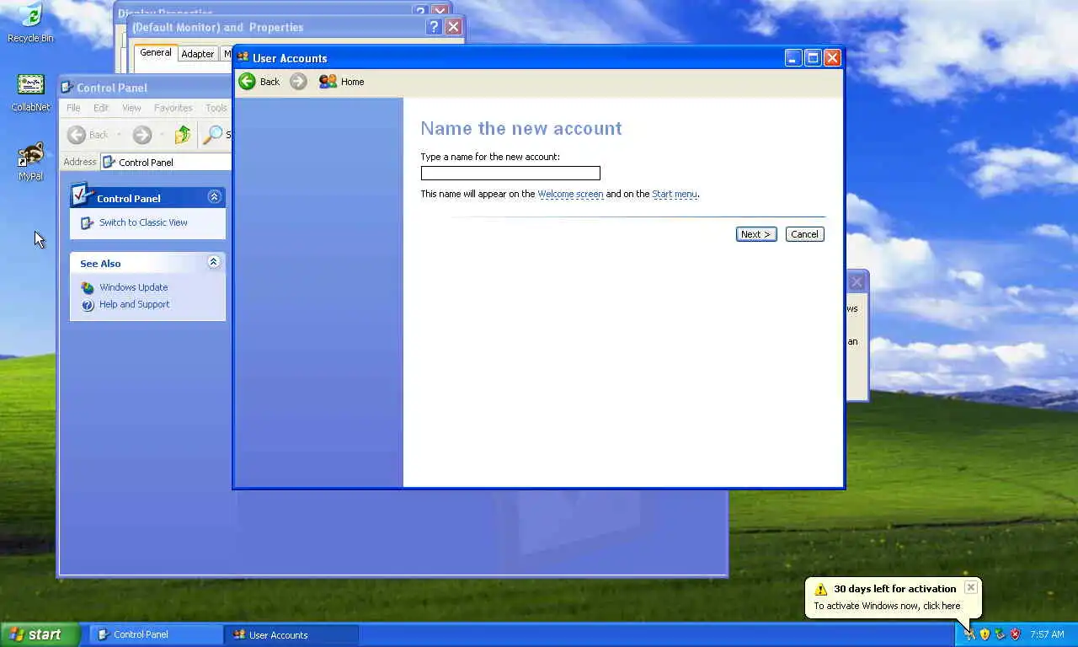Image resolution: width=1078 pixels, height=647 pixels.
Task: Click Forward arrow in Control Panel toolbar
Action: (x=142, y=135)
